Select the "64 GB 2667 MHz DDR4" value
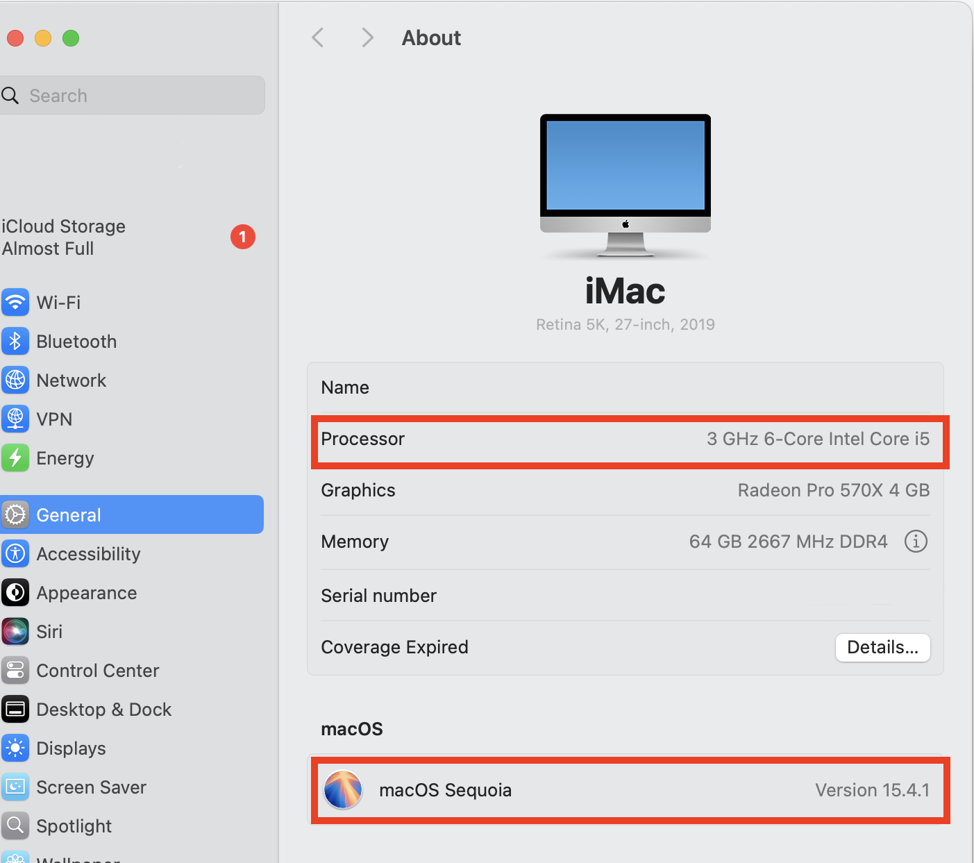This screenshot has width=974, height=863. [789, 542]
